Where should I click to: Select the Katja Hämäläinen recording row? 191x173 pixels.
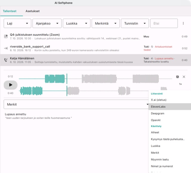(x=95, y=60)
